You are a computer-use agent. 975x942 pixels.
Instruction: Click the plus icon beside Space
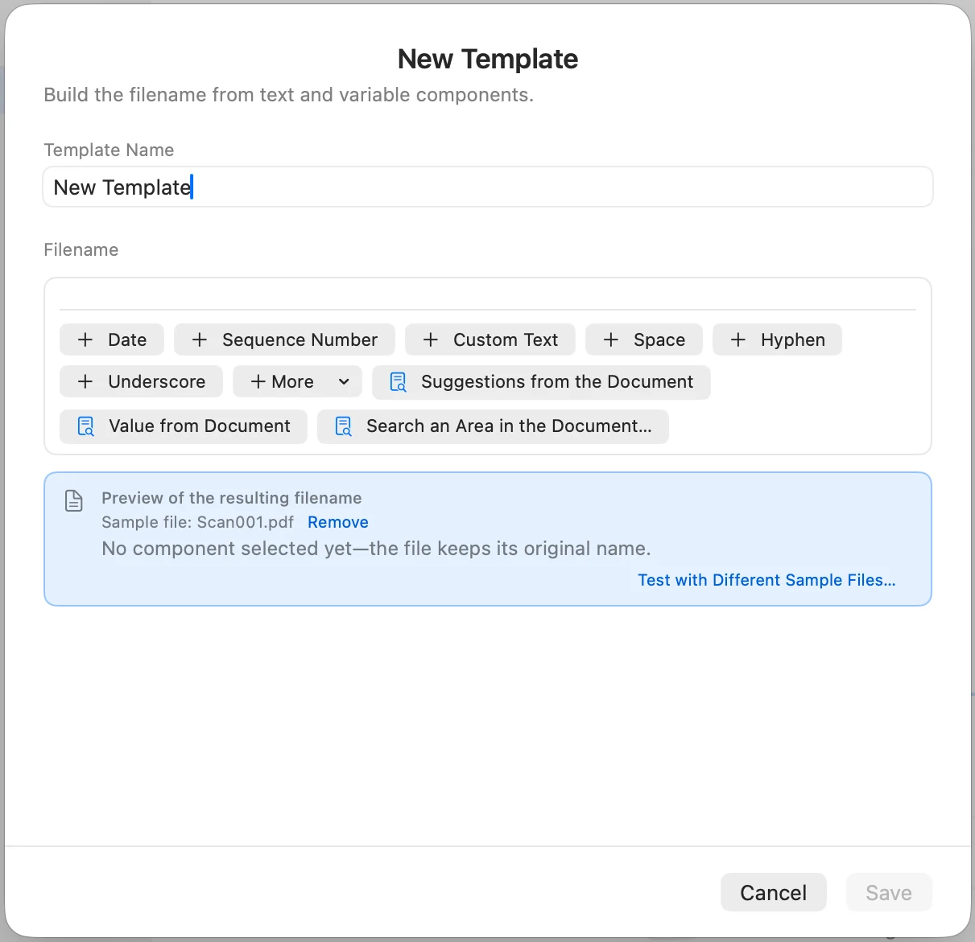click(x=611, y=339)
